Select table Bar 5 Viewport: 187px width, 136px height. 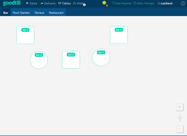(119, 35)
